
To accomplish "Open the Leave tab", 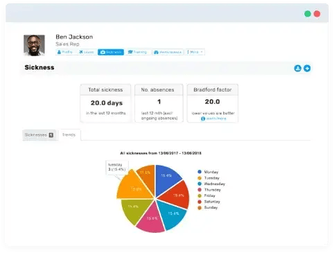I will (87, 52).
